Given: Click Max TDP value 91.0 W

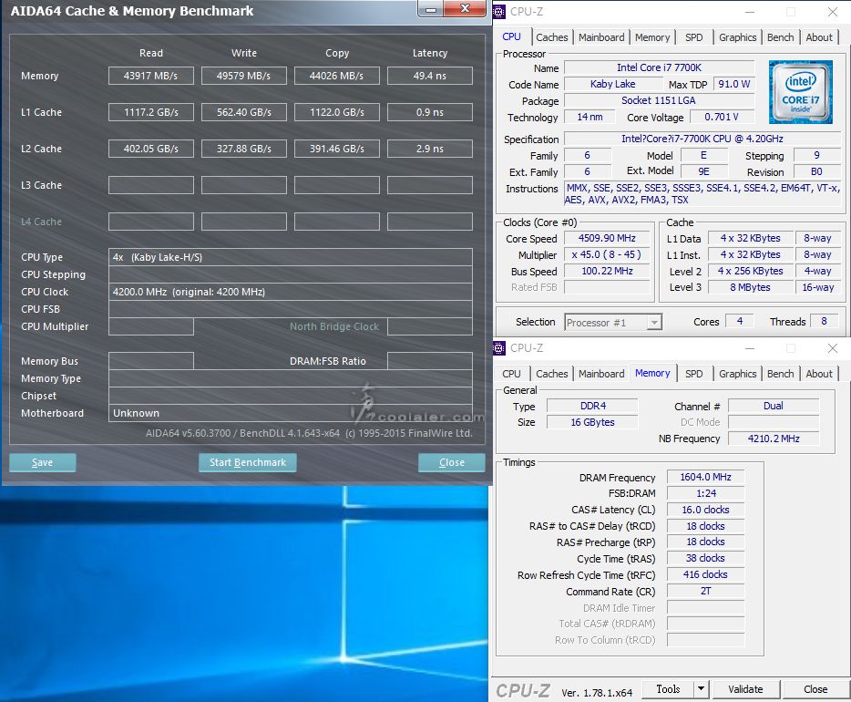Looking at the screenshot, I should [733, 84].
